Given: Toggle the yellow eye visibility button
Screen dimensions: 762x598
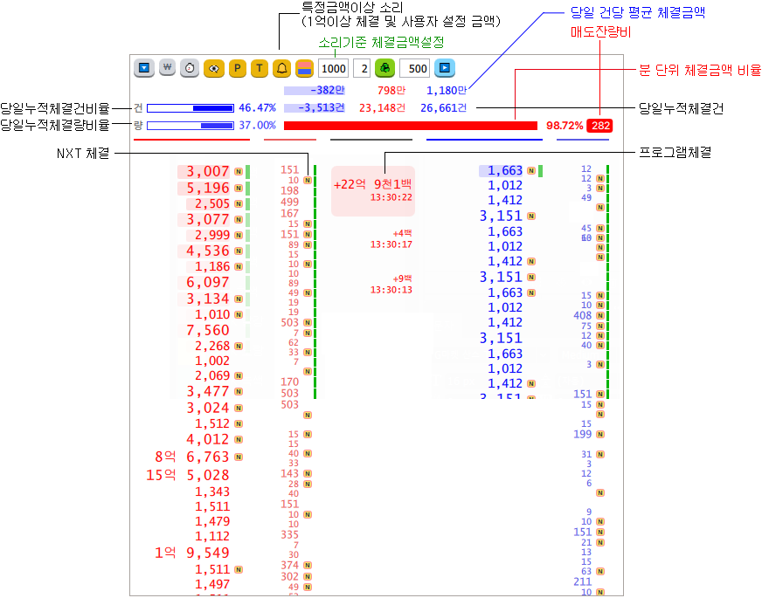Looking at the screenshot, I should click(x=213, y=68).
